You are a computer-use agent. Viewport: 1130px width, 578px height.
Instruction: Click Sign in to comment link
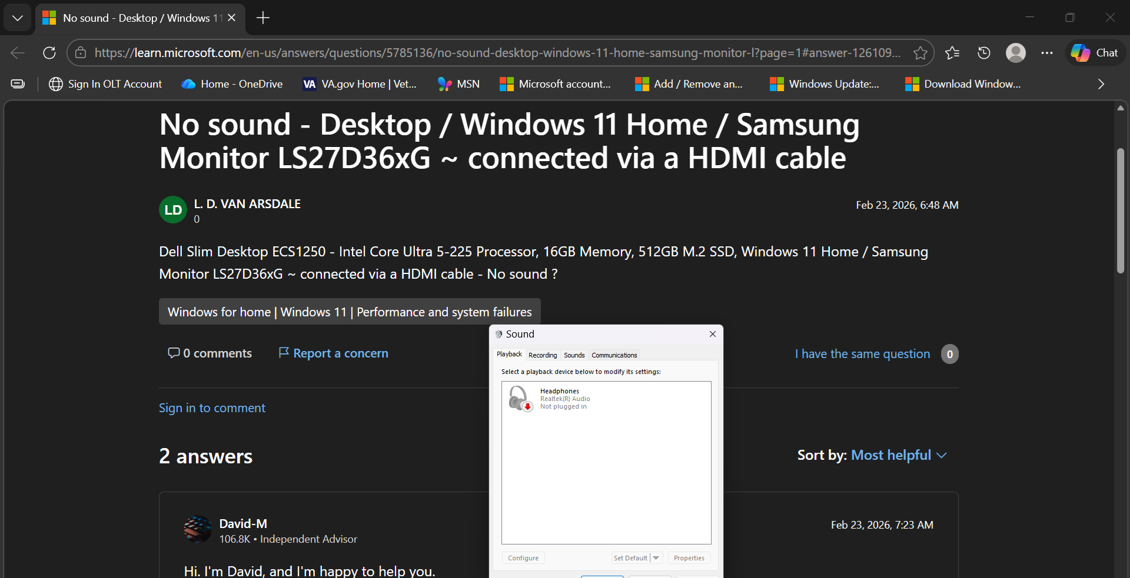[212, 408]
